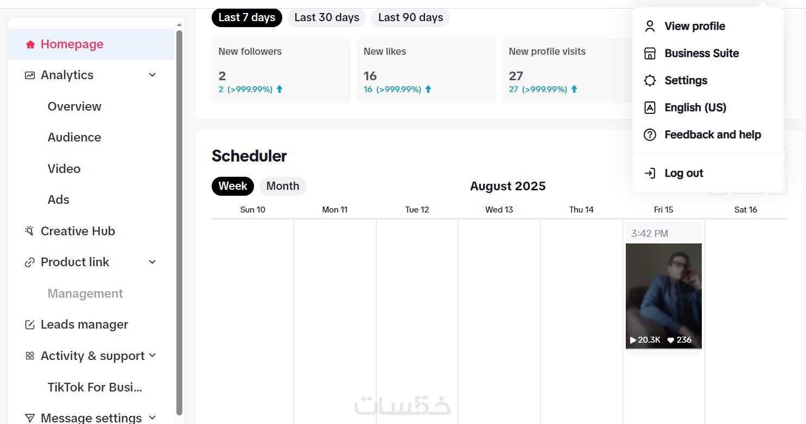Collapse the Product link section chevron
Screen dimensions: 806x424
(153, 262)
